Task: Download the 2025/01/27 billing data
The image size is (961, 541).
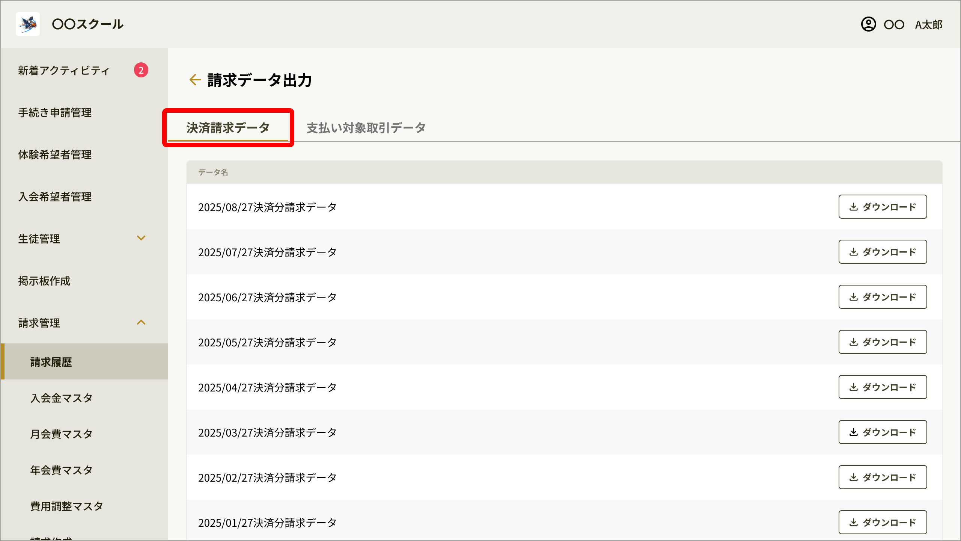Action: (x=883, y=522)
